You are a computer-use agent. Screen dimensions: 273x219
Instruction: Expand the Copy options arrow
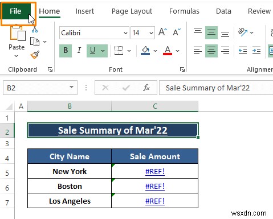coord(45,42)
